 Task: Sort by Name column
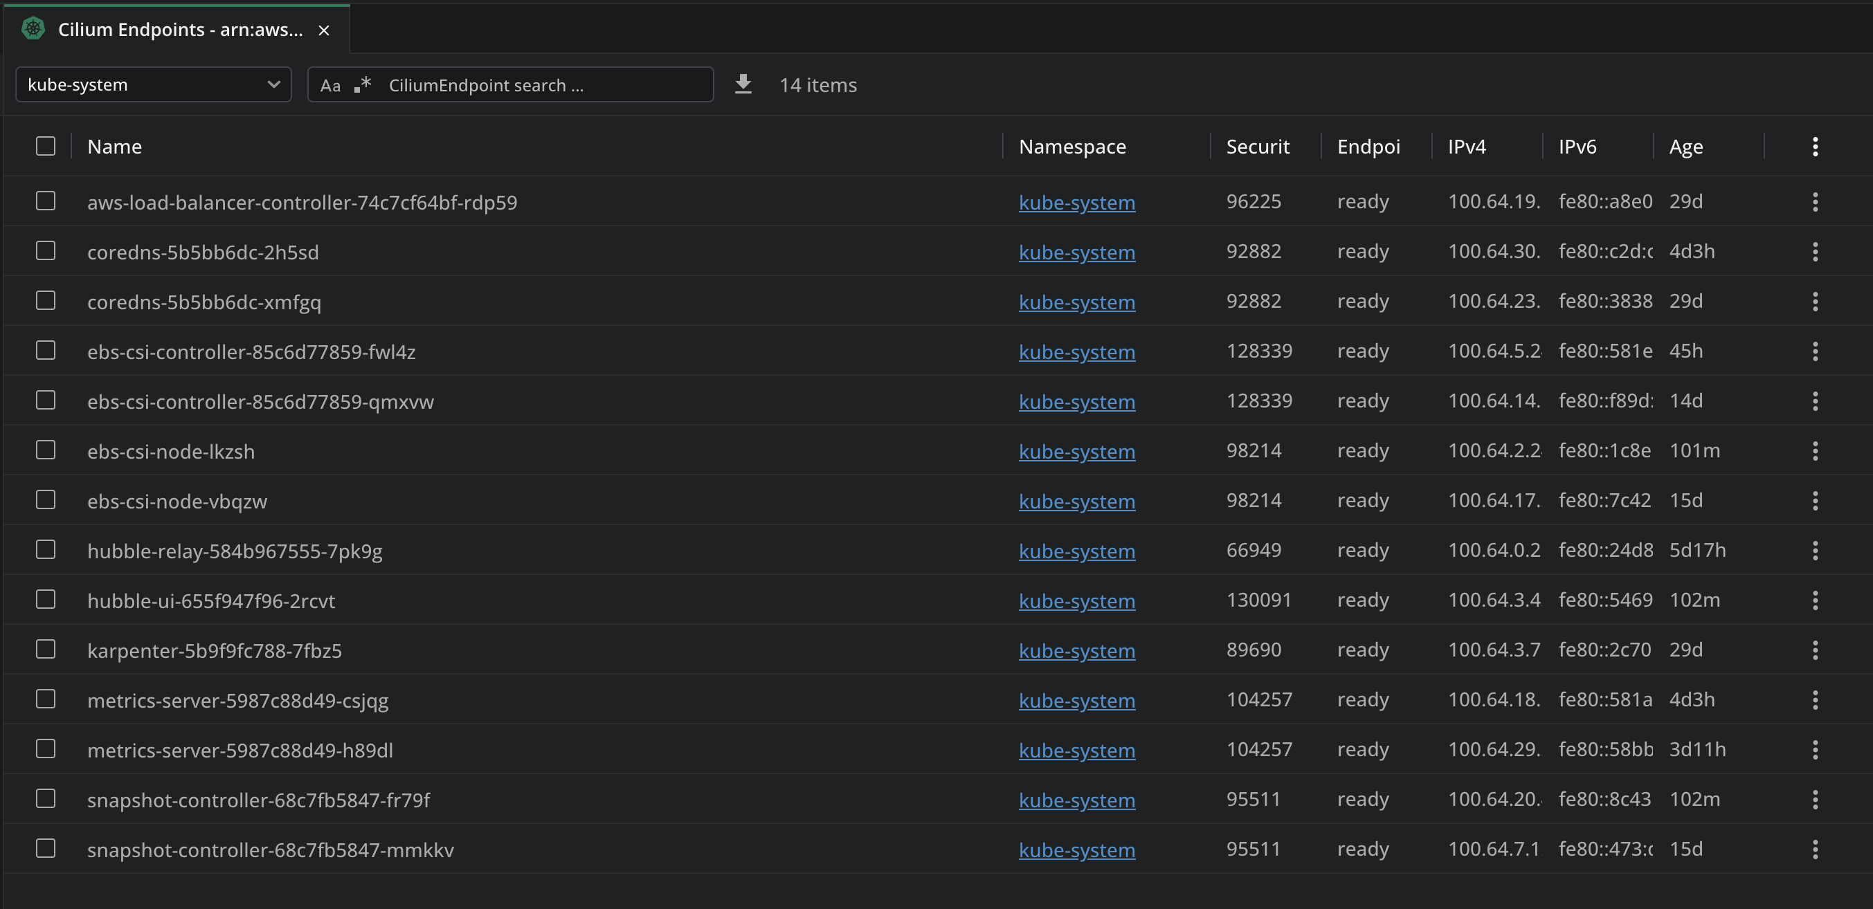coord(115,147)
